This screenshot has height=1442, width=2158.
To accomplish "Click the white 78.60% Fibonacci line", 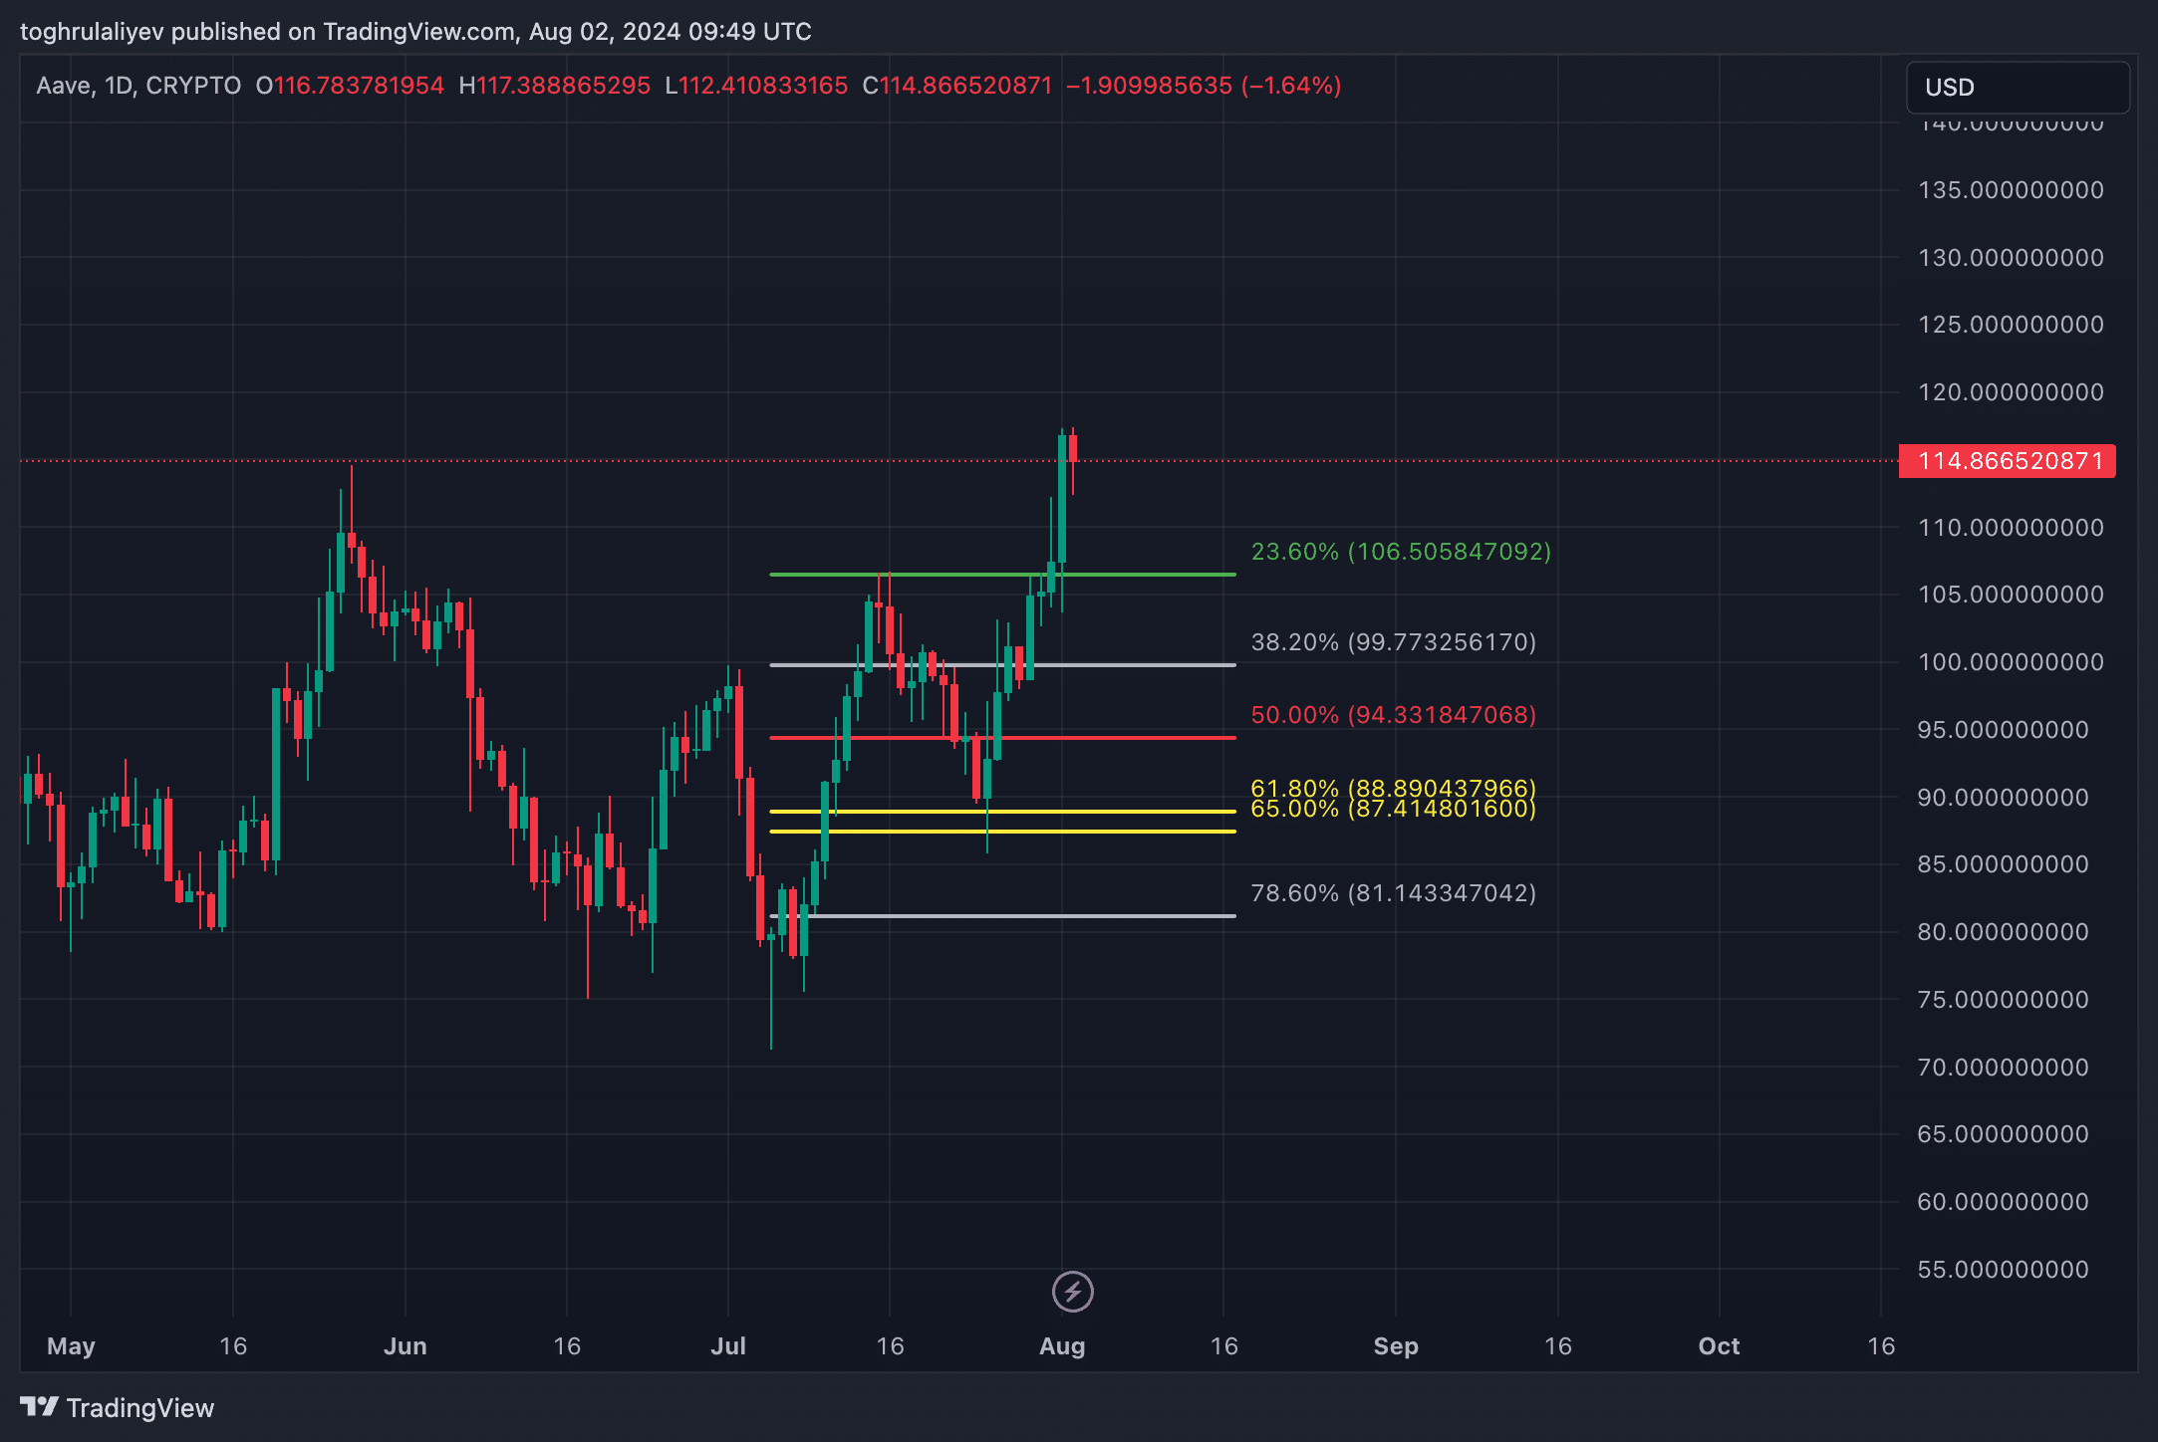I will [x=1002, y=916].
